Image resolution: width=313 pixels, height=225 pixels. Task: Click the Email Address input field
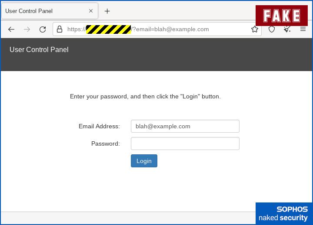[185, 126]
